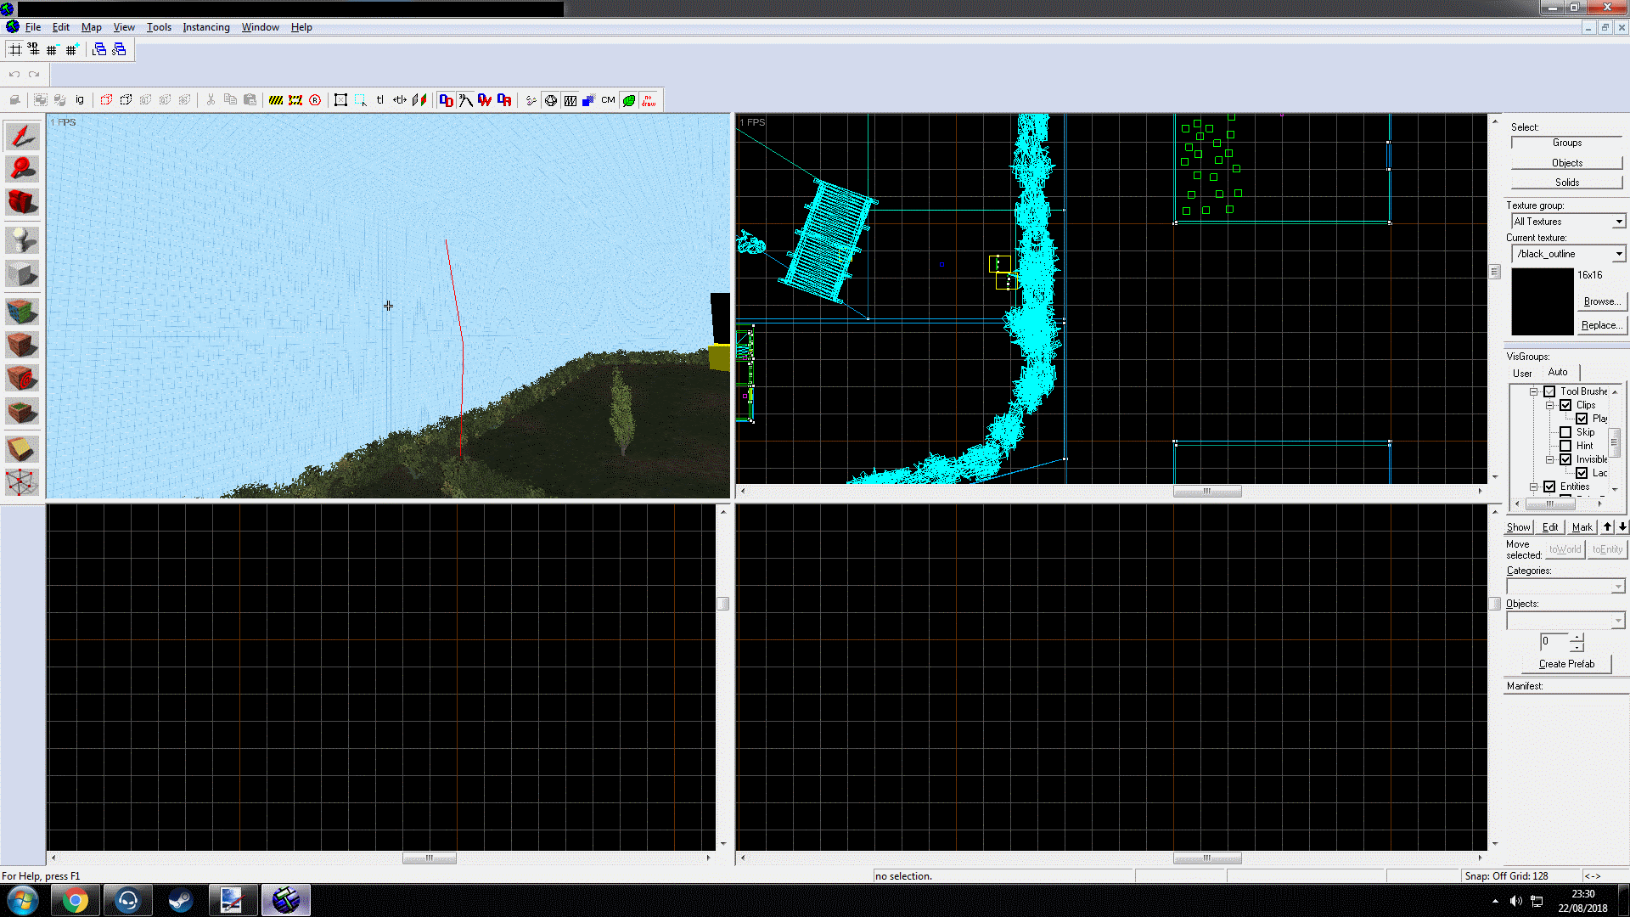Viewport: 1630px width, 917px height.
Task: Toggle the 3D grid icon
Action: 33,49
